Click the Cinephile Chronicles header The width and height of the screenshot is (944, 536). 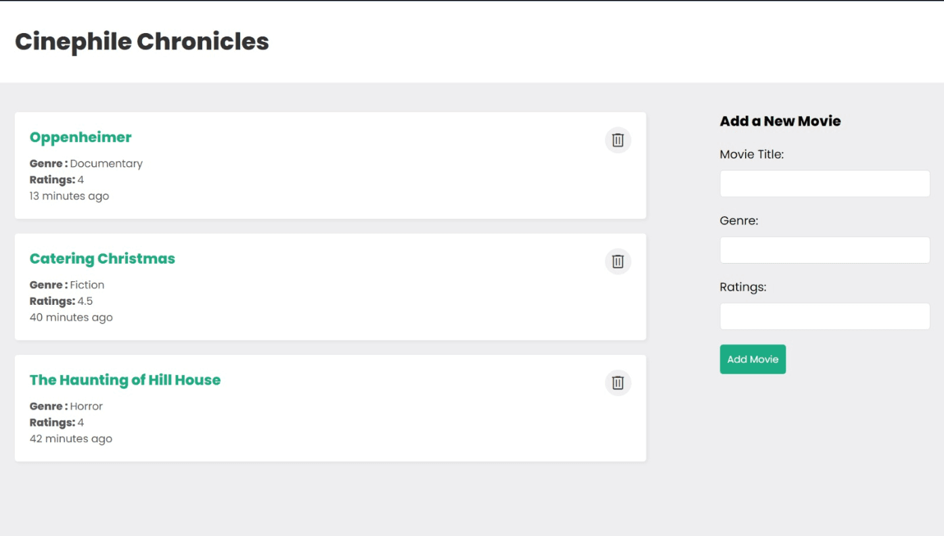point(142,42)
